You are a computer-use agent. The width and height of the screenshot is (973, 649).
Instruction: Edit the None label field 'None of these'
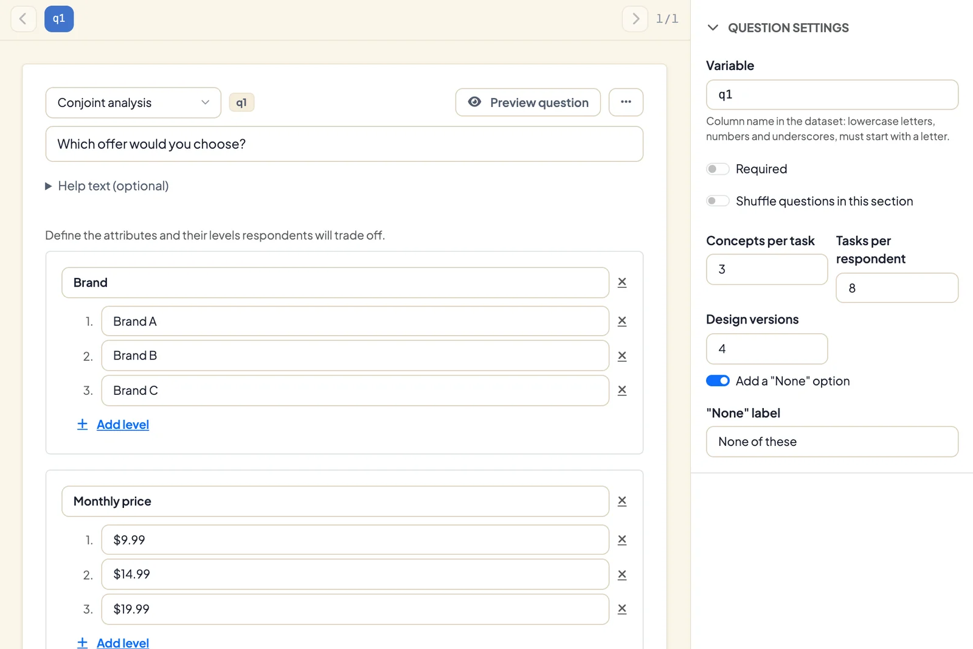[832, 442]
